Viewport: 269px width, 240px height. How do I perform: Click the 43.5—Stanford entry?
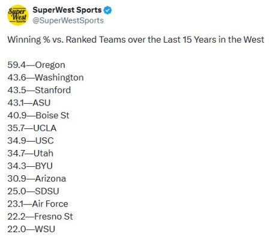click(39, 90)
